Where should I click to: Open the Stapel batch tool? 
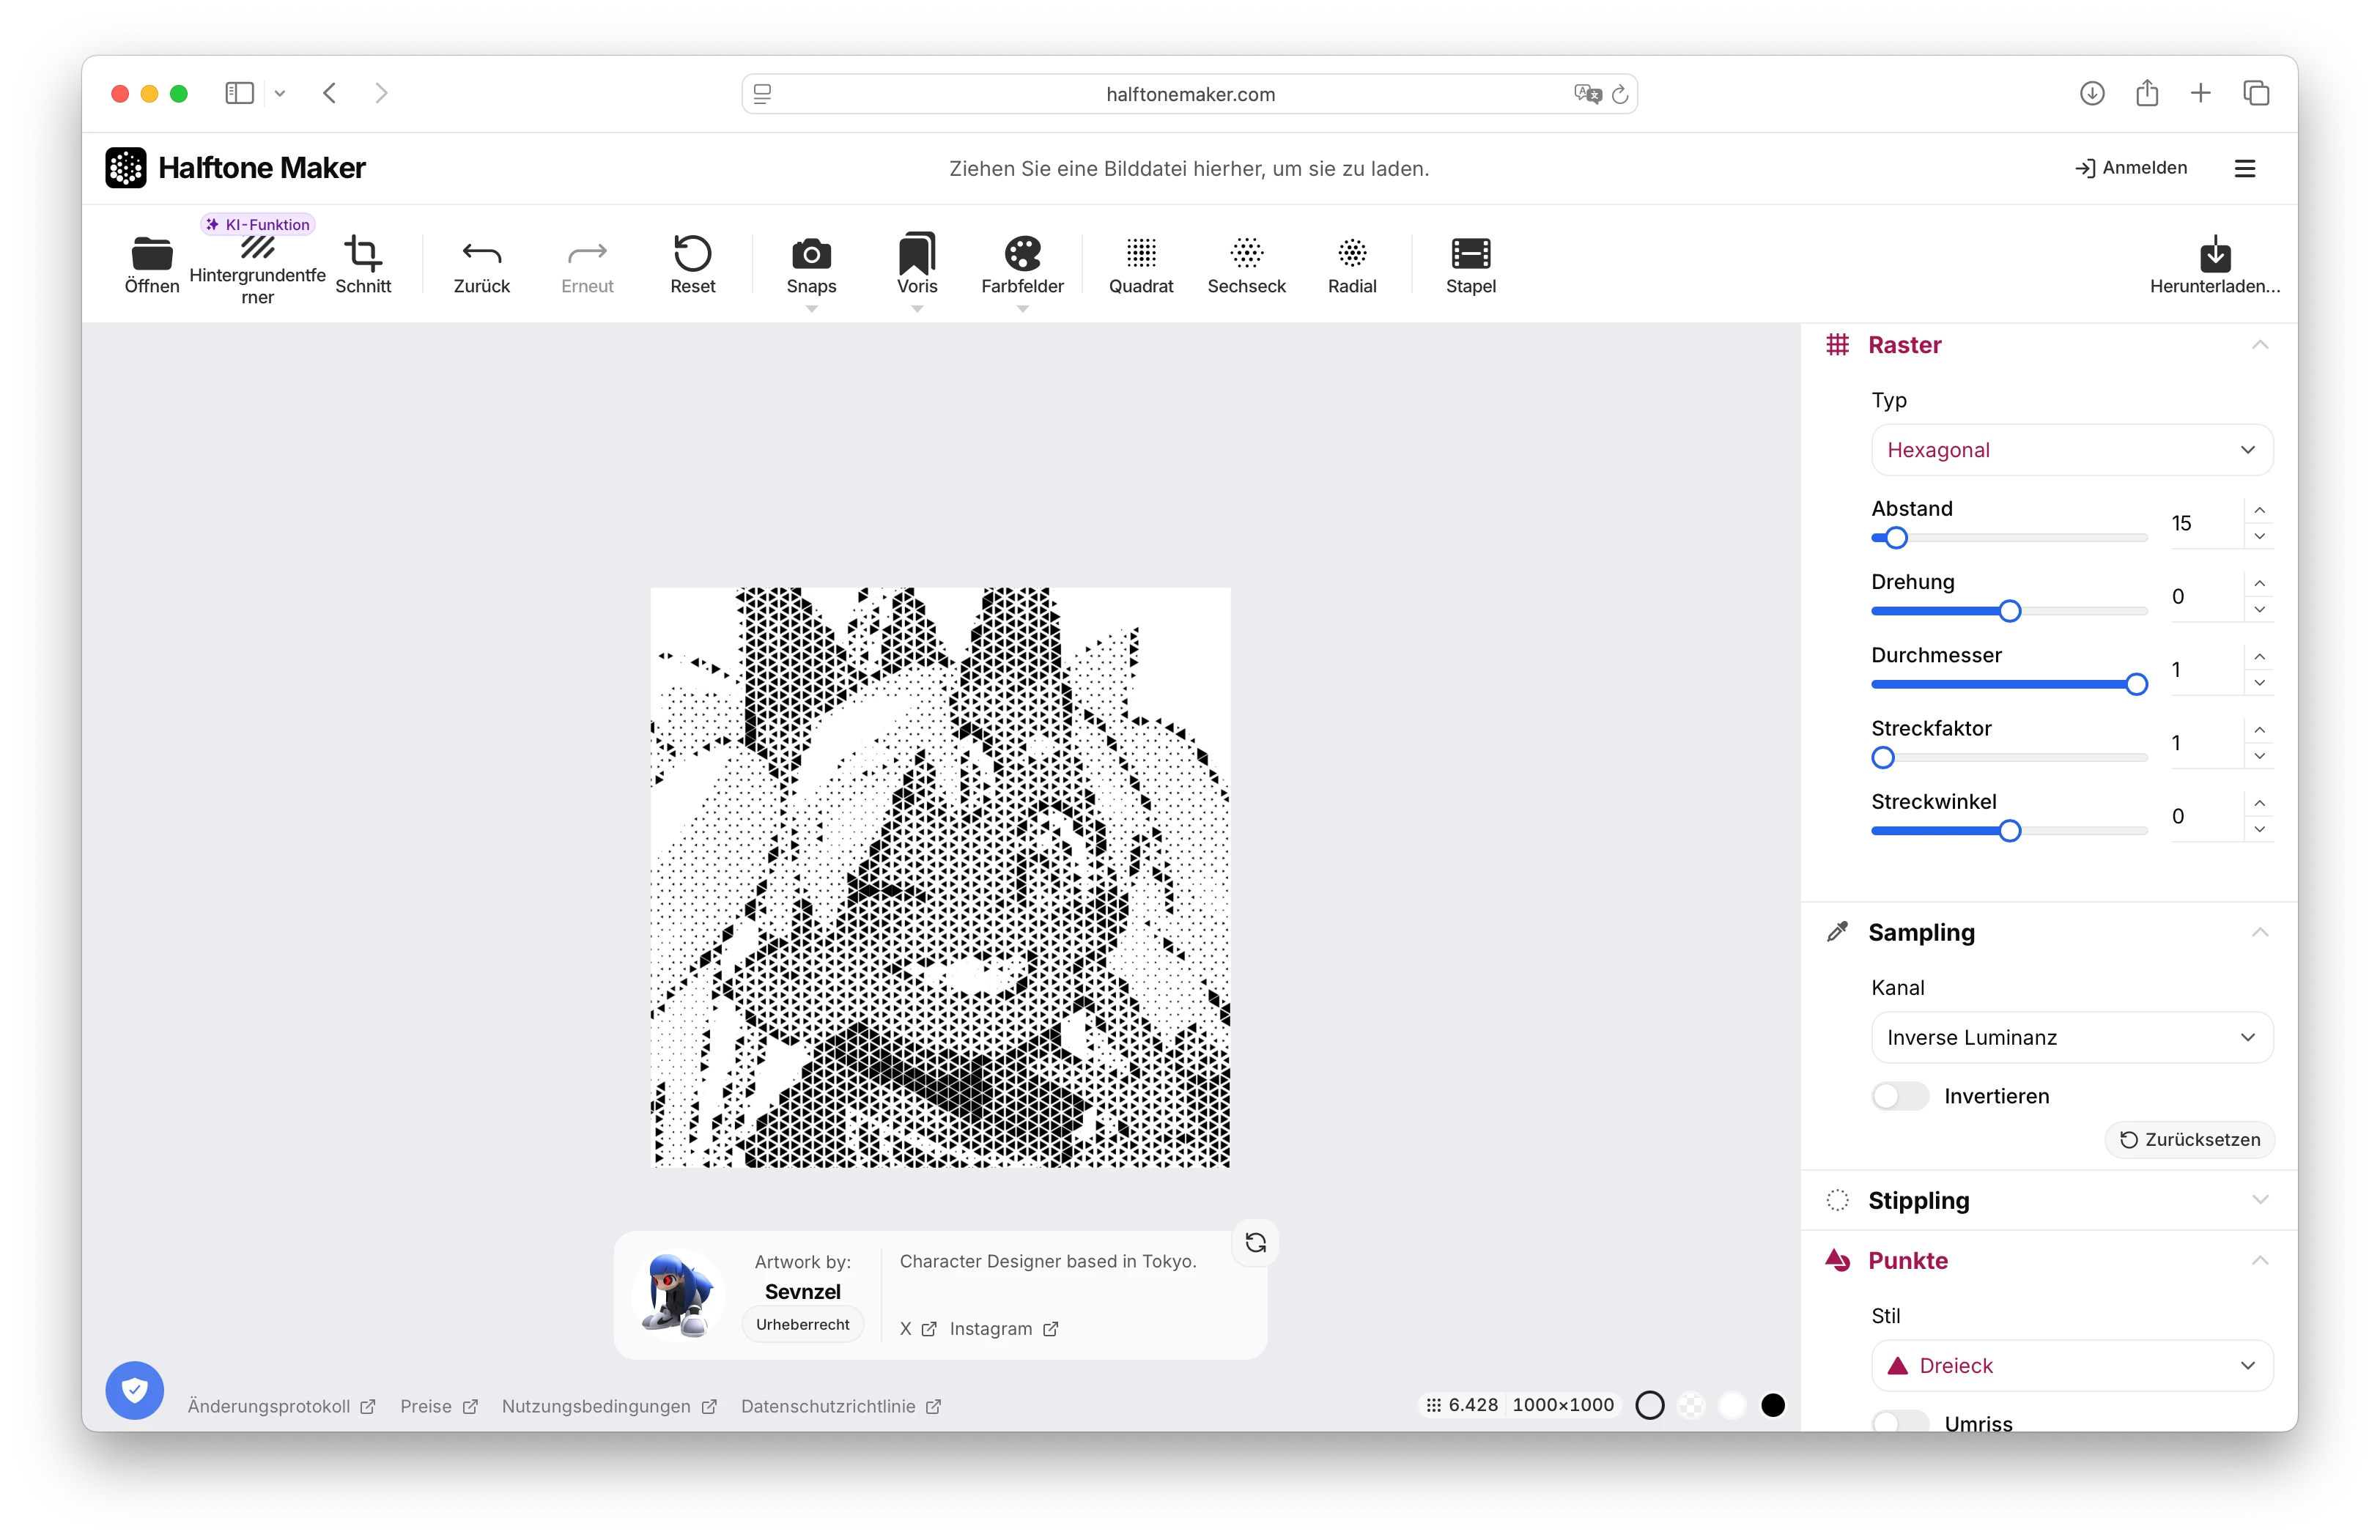(1470, 255)
